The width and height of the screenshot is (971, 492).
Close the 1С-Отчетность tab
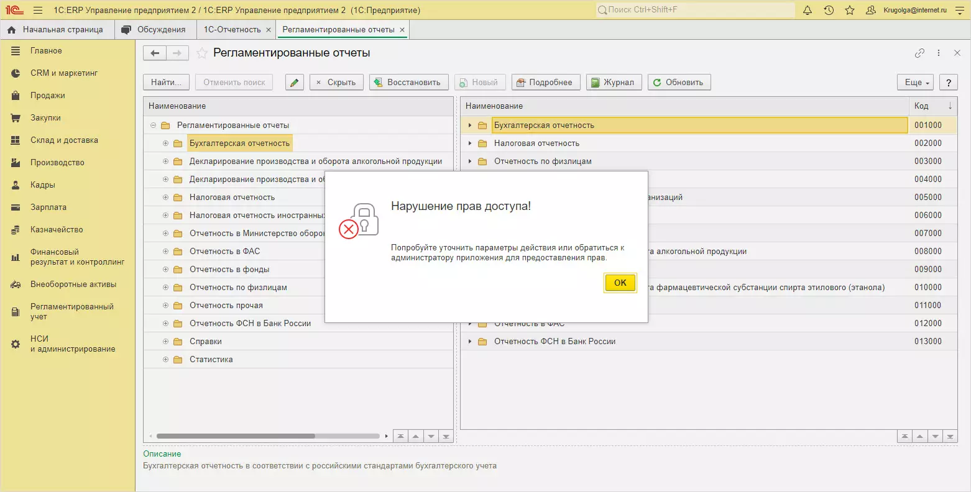pyautogui.click(x=269, y=30)
